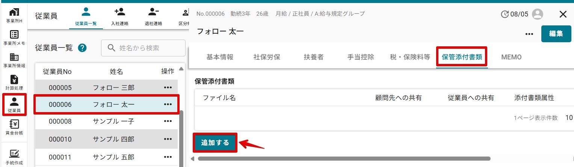Switch to 従業員一覧 top tab
This screenshot has width=574, height=167.
point(86,16)
